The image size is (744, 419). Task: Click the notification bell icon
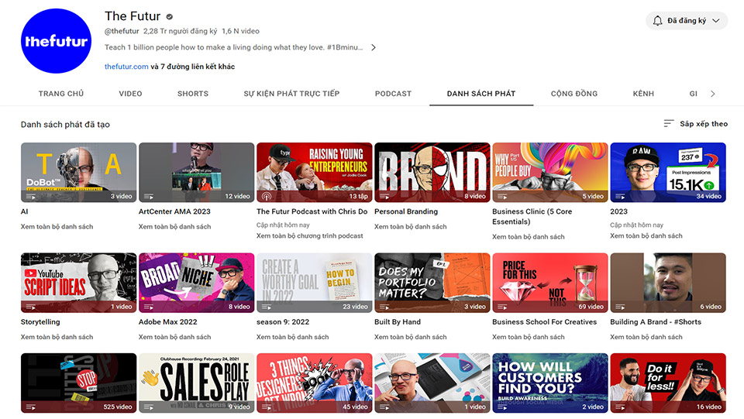(x=658, y=21)
